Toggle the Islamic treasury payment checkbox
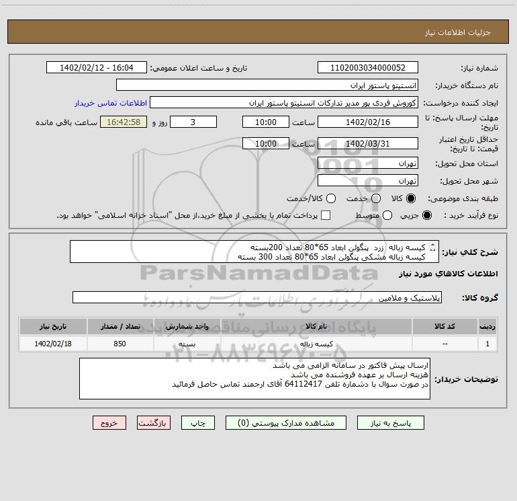This screenshot has width=517, height=501. point(326,215)
